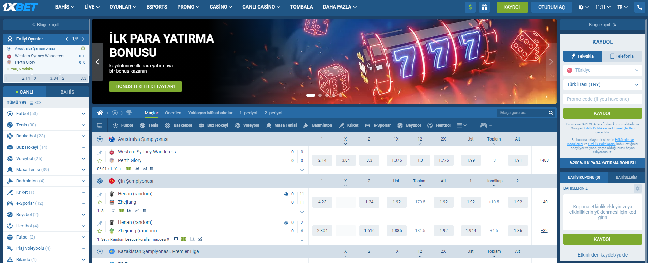
Task: Open the settings gear menu in header
Action: [x=583, y=7]
